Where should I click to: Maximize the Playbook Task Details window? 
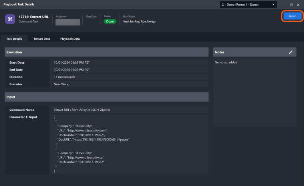291,4
